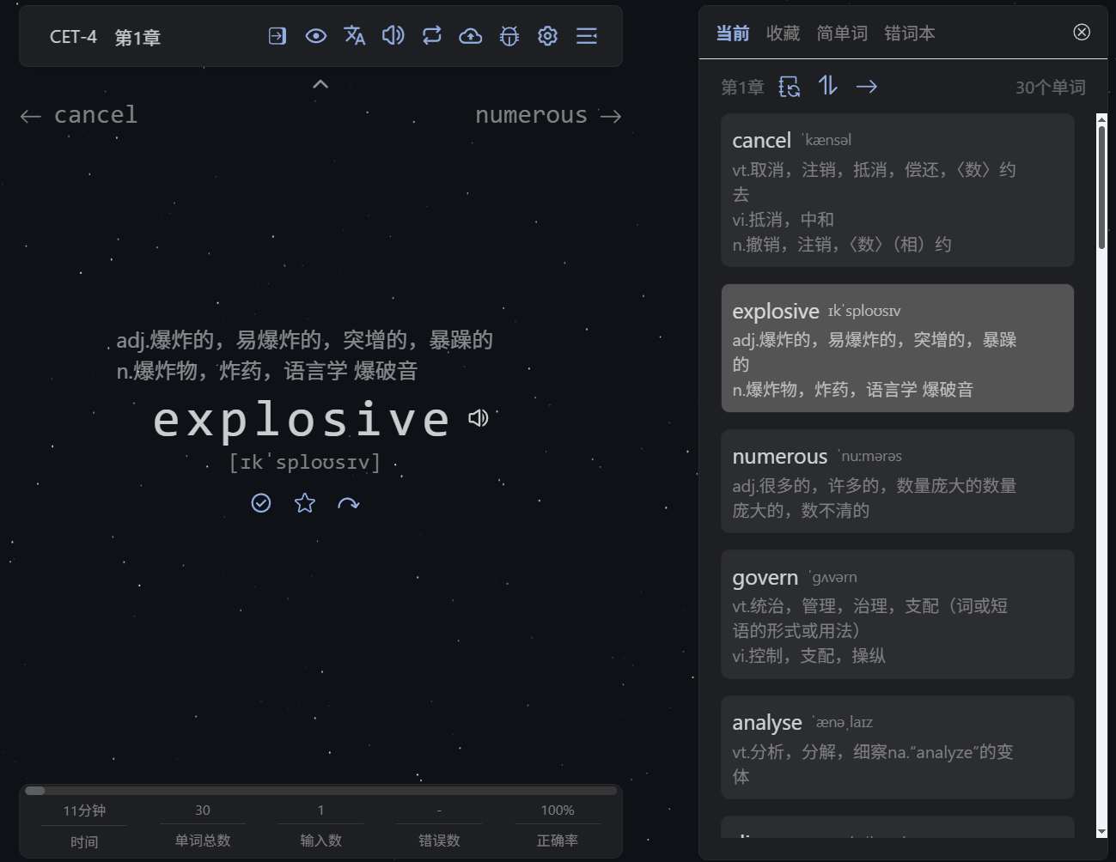The width and height of the screenshot is (1116, 862).
Task: Play pronunciation of explosive with speaker icon
Action: click(x=479, y=418)
